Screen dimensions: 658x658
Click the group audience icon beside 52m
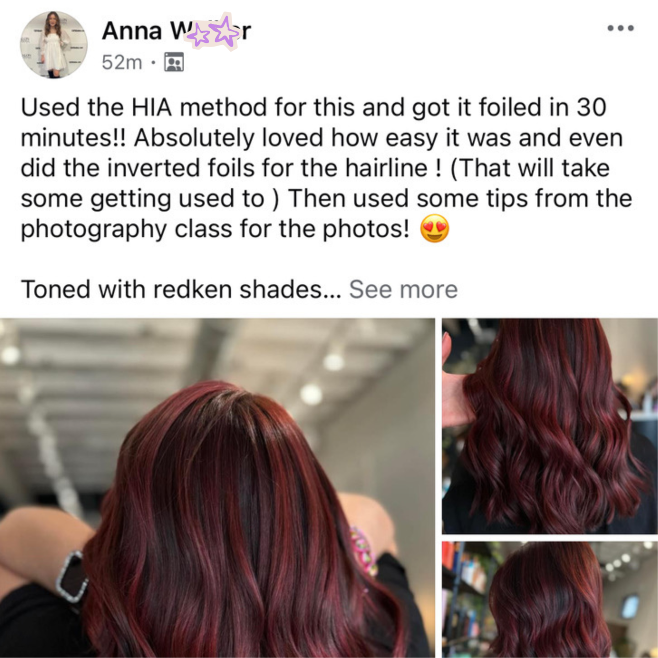(174, 62)
